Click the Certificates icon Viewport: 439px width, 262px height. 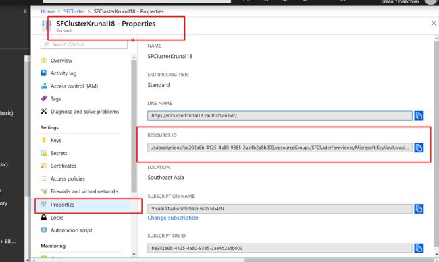pyautogui.click(x=44, y=166)
